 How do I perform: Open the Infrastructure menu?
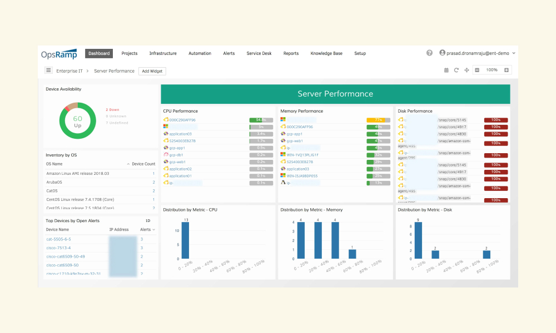(x=163, y=53)
